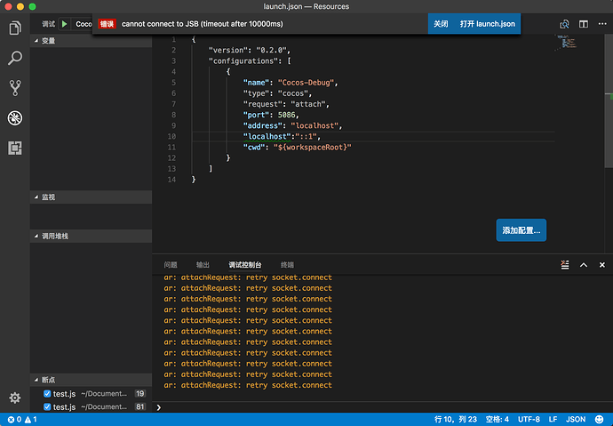Image resolution: width=613 pixels, height=426 pixels.
Task: Clear the debug console output icon
Action: click(x=564, y=265)
